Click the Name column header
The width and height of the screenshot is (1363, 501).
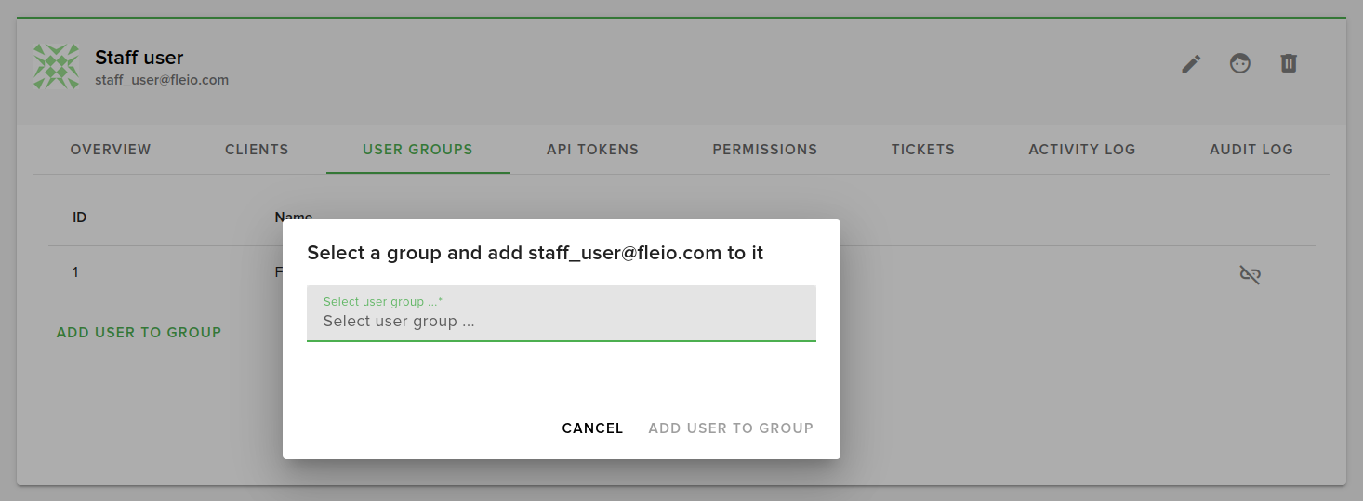pyautogui.click(x=293, y=217)
